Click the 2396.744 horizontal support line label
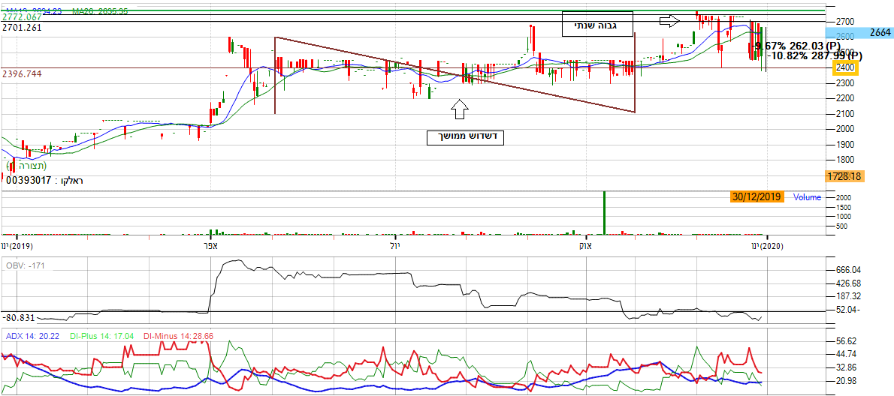894x396 pixels. pyautogui.click(x=23, y=74)
